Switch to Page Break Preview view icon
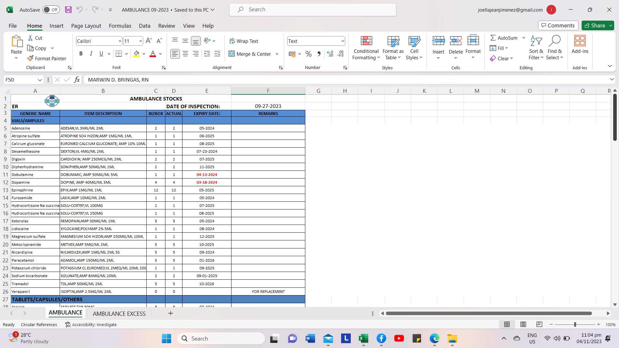 point(539,324)
